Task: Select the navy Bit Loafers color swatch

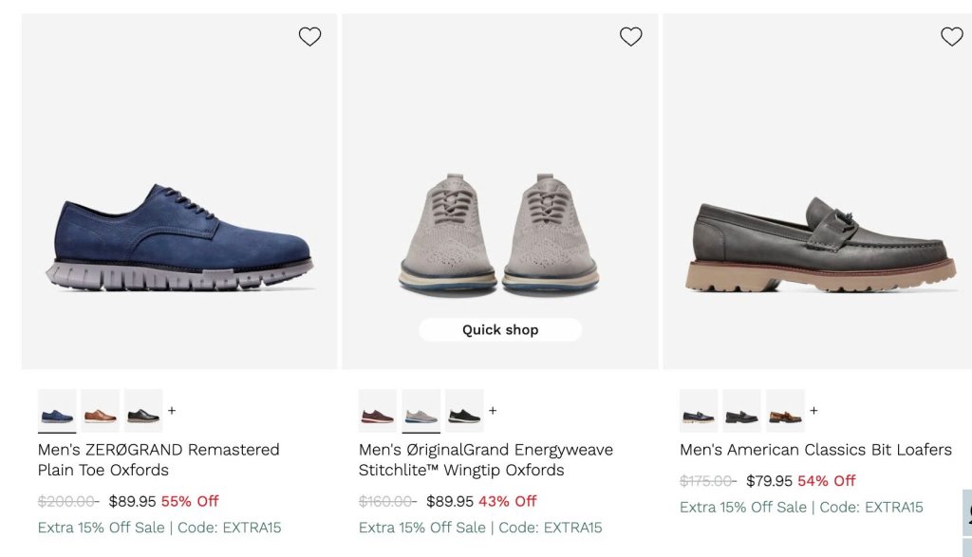Action: 699,411
